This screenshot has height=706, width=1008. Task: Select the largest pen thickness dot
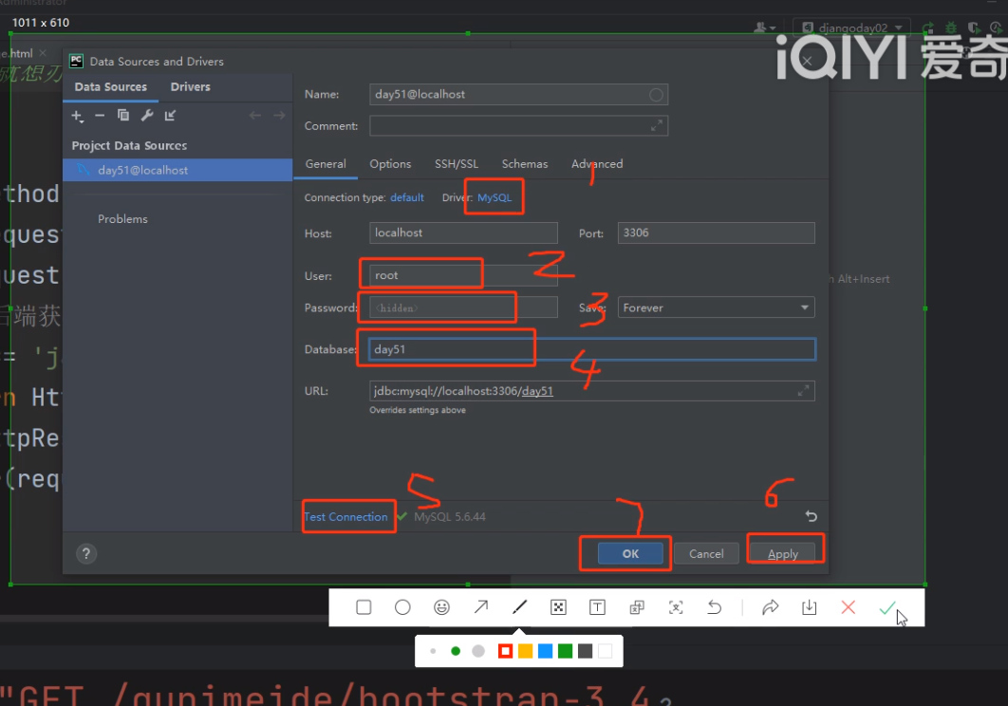pos(478,651)
